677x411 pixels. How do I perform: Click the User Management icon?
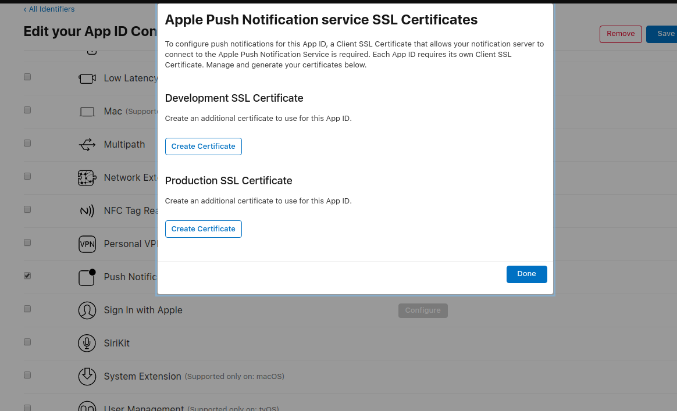87,406
